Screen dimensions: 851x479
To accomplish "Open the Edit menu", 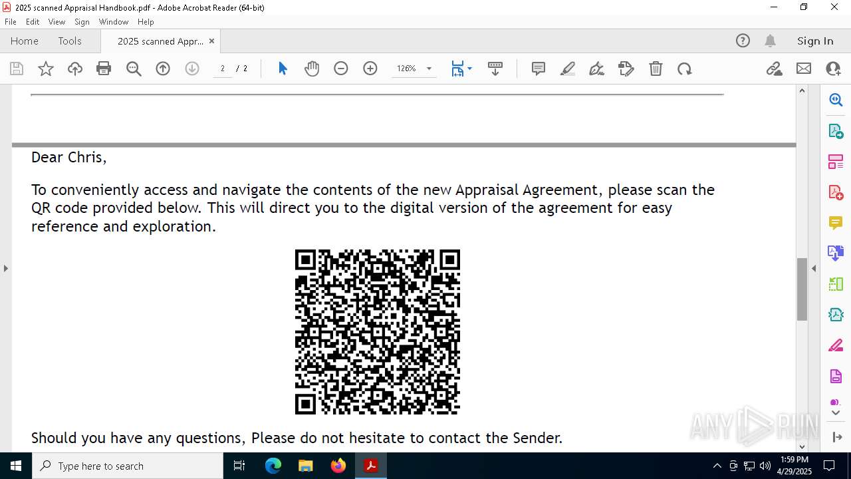I will pos(33,21).
